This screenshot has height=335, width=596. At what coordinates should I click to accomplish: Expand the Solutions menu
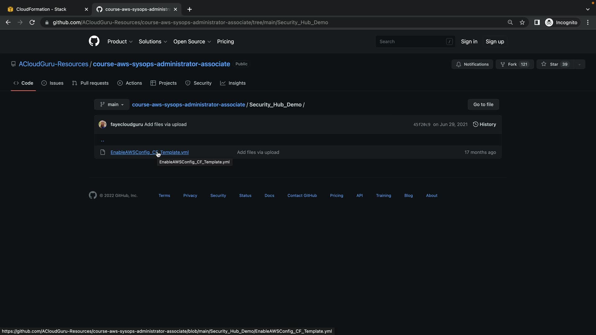[x=153, y=42]
